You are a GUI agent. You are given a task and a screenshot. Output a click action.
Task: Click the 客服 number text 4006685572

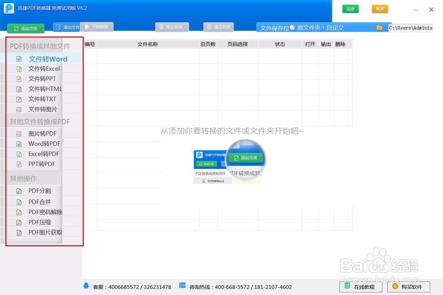[124, 287]
